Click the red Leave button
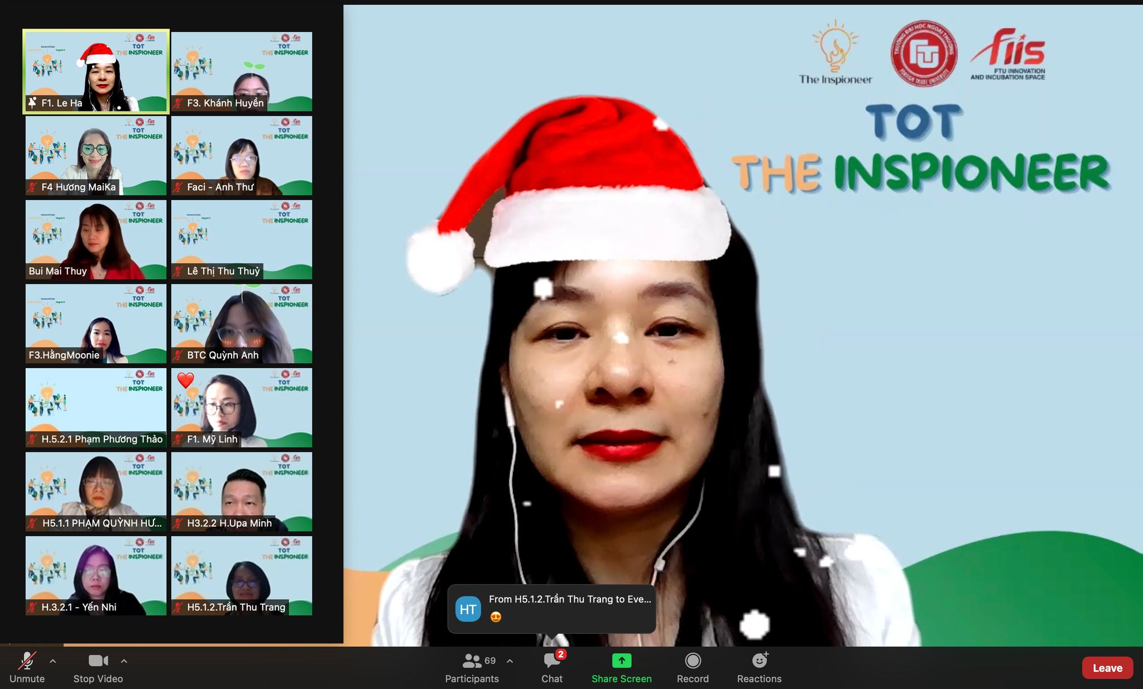Screen dimensions: 1143x689 (x=1107, y=668)
